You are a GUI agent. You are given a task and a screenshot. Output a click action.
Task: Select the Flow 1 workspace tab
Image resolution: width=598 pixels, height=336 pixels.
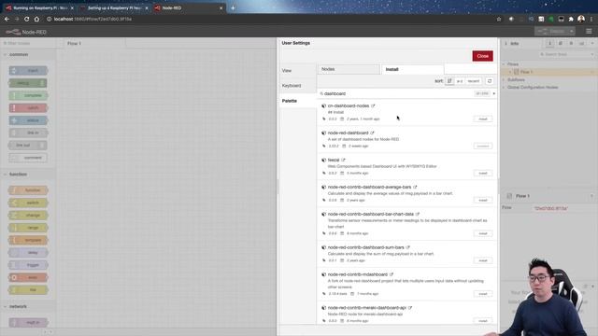click(93, 44)
